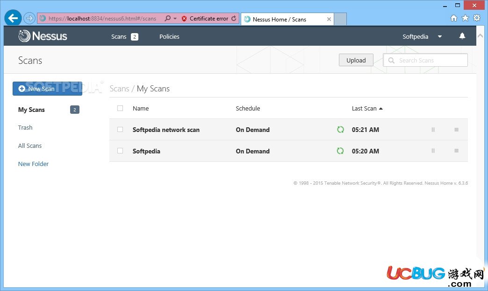Open the Trash folder
The height and width of the screenshot is (291, 488).
tap(25, 128)
